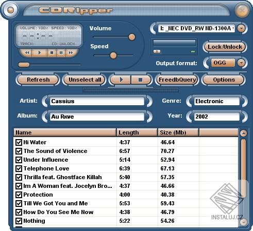
Task: Click length 5:53 of Till We Got You
Action: point(125,203)
